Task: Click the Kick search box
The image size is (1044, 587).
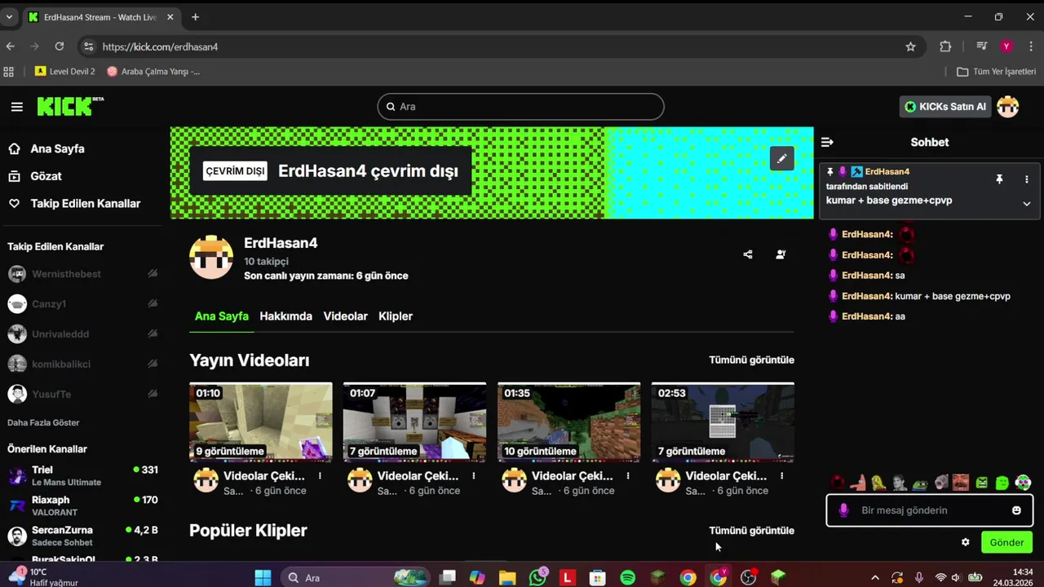Action: (x=520, y=107)
